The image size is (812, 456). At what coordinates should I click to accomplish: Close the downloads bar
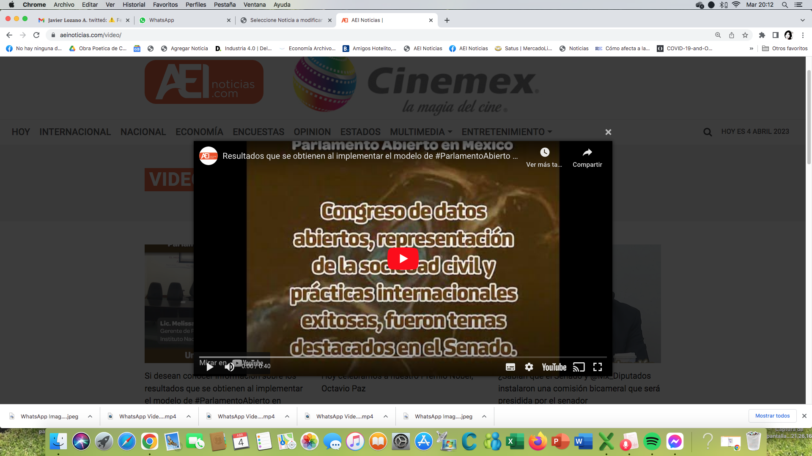(x=804, y=416)
